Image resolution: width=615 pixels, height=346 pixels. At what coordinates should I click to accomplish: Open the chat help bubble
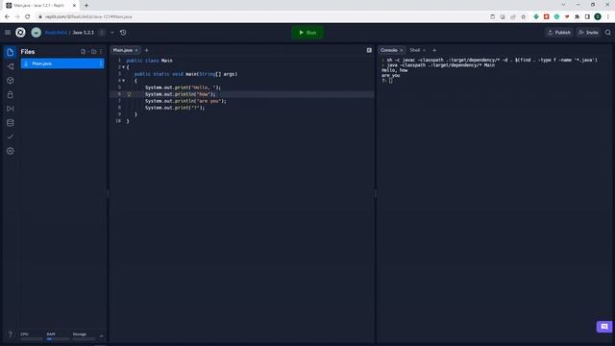tap(604, 327)
